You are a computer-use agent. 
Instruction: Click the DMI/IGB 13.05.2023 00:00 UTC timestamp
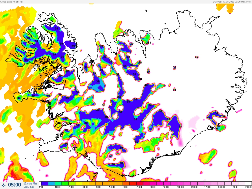(x=232, y=2)
